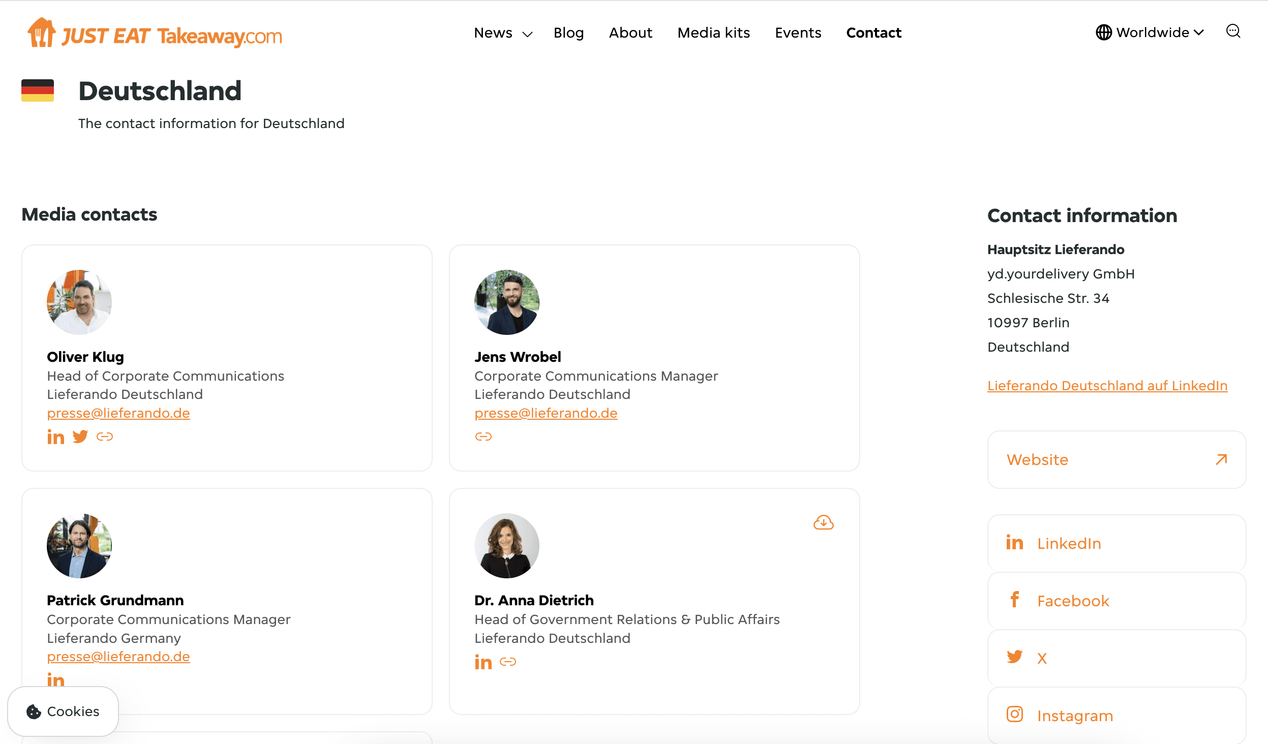Click the Hauptsitz Lieferando text
The height and width of the screenshot is (744, 1268).
(1055, 250)
